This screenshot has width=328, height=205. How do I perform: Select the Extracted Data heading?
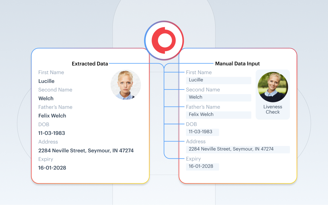[x=90, y=64]
